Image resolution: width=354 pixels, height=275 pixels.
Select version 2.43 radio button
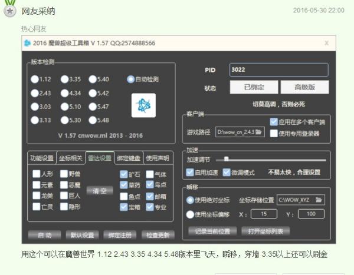pos(35,93)
